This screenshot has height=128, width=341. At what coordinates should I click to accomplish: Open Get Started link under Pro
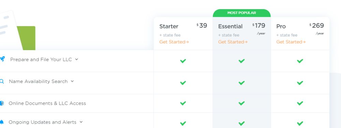click(x=291, y=42)
